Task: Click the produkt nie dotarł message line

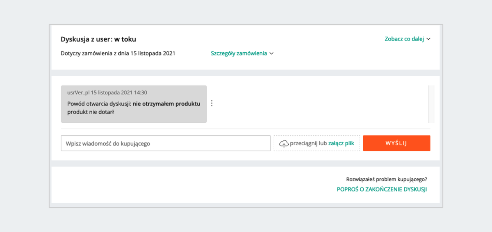Action: pyautogui.click(x=90, y=112)
